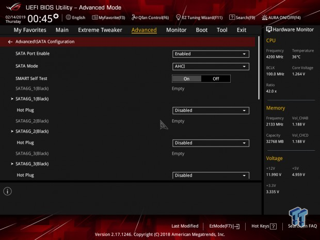Click Last Modified button
The height and width of the screenshot is (240, 320).
[x=185, y=226]
